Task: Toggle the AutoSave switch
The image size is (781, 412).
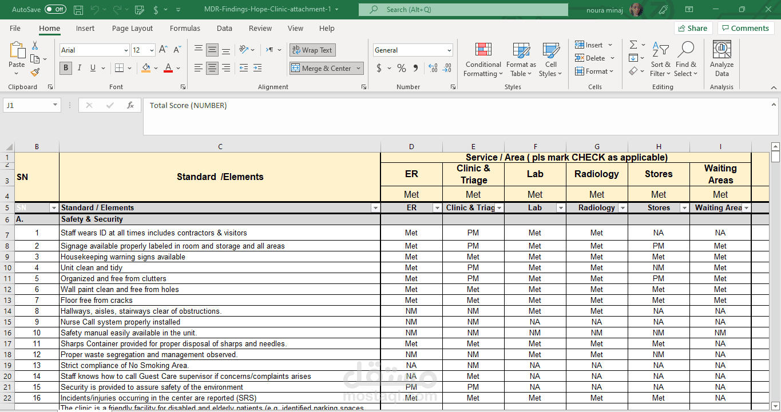Action: click(x=55, y=10)
